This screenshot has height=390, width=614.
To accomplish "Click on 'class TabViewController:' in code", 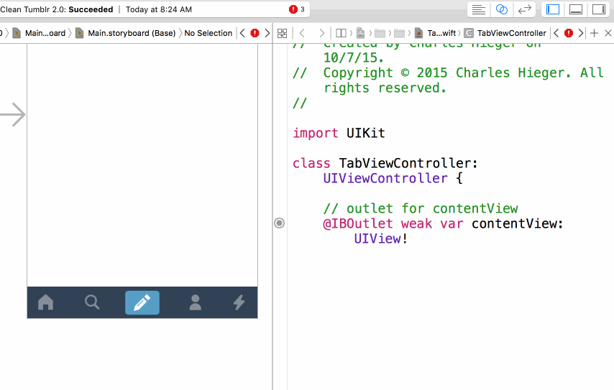I will 385,163.
